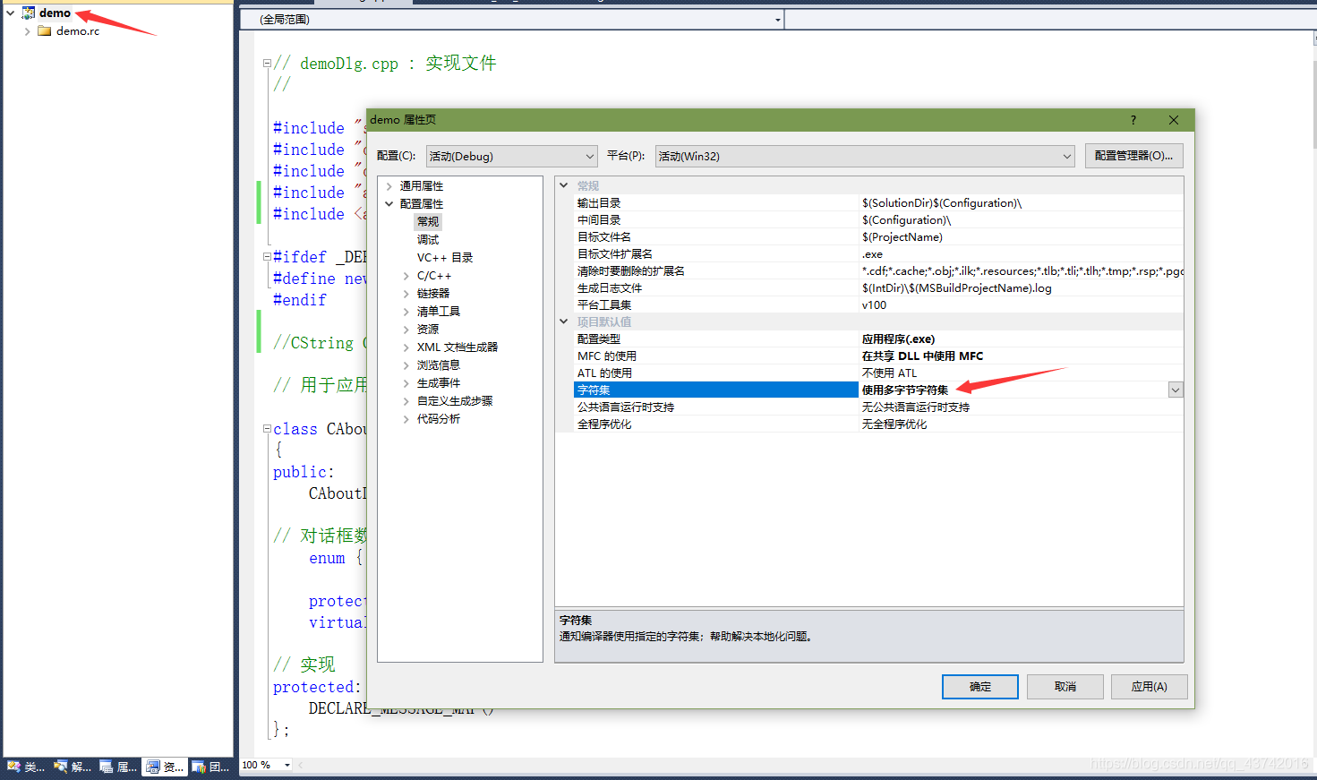Expand the 链接器 tree node
Screen dimensions: 1317x780
coord(406,294)
